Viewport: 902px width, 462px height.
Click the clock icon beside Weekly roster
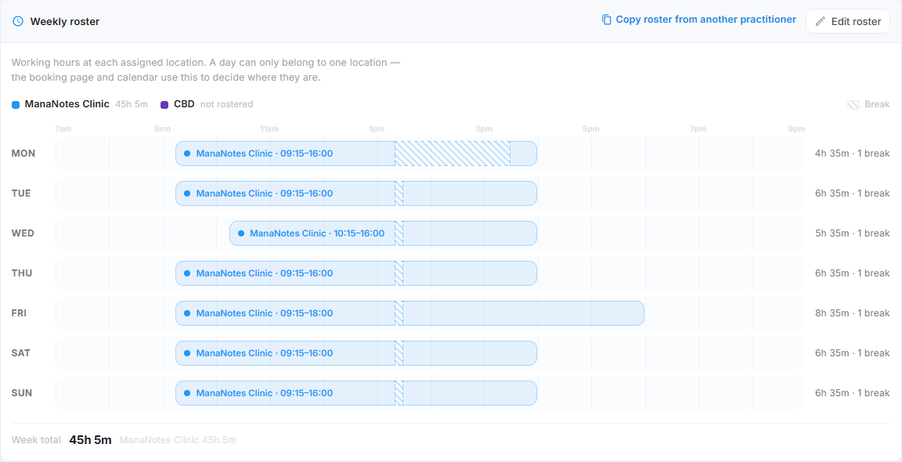tap(18, 21)
